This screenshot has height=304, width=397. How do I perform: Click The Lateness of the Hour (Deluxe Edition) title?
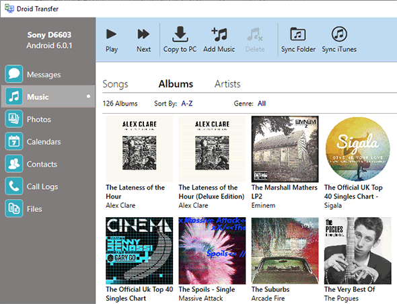[x=211, y=192]
